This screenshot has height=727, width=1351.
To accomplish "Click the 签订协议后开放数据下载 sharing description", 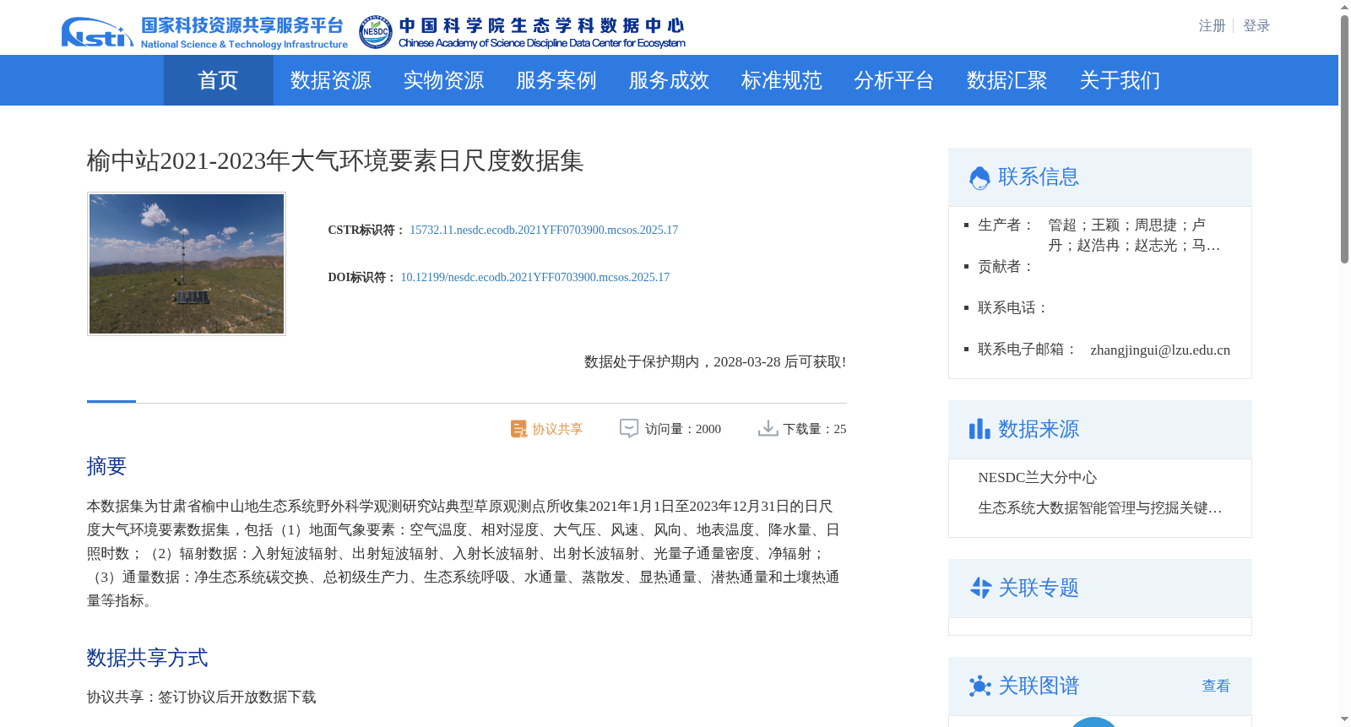I will click(237, 697).
